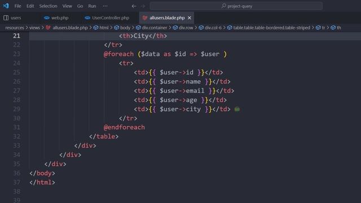Viewport: 361px width, 203px height.
Task: Select the div.col-6 breadcrumb
Action: click(x=213, y=28)
